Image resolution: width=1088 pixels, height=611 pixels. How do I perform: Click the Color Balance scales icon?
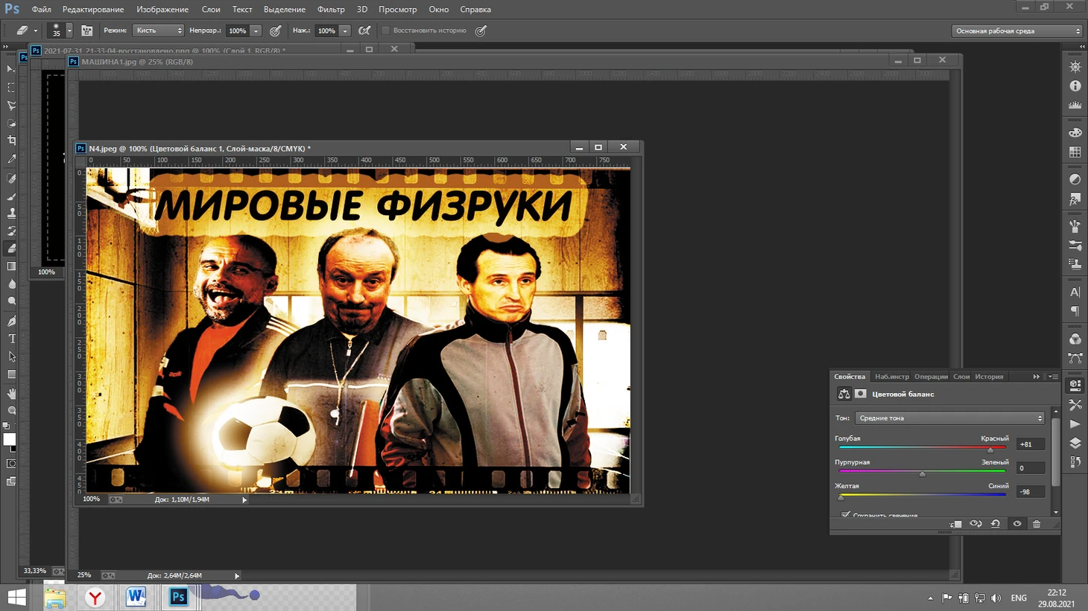click(x=844, y=394)
